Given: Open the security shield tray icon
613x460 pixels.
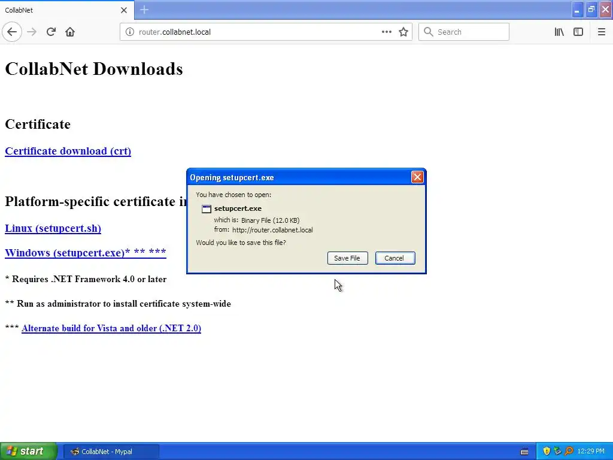Looking at the screenshot, I should coord(547,451).
